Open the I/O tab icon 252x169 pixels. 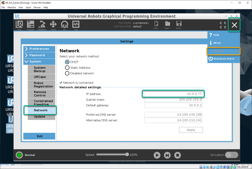[64, 25]
